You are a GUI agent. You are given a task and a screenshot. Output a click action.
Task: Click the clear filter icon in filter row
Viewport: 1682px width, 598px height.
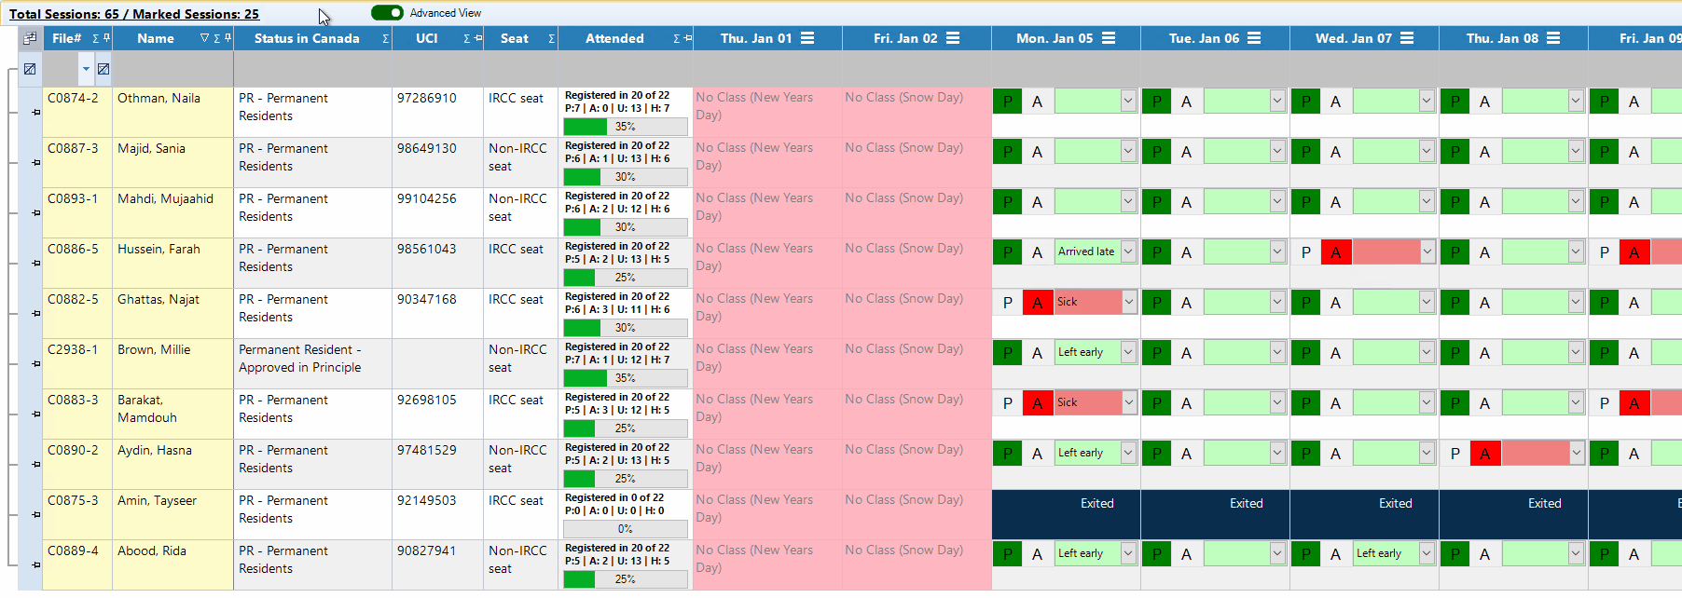click(x=30, y=69)
